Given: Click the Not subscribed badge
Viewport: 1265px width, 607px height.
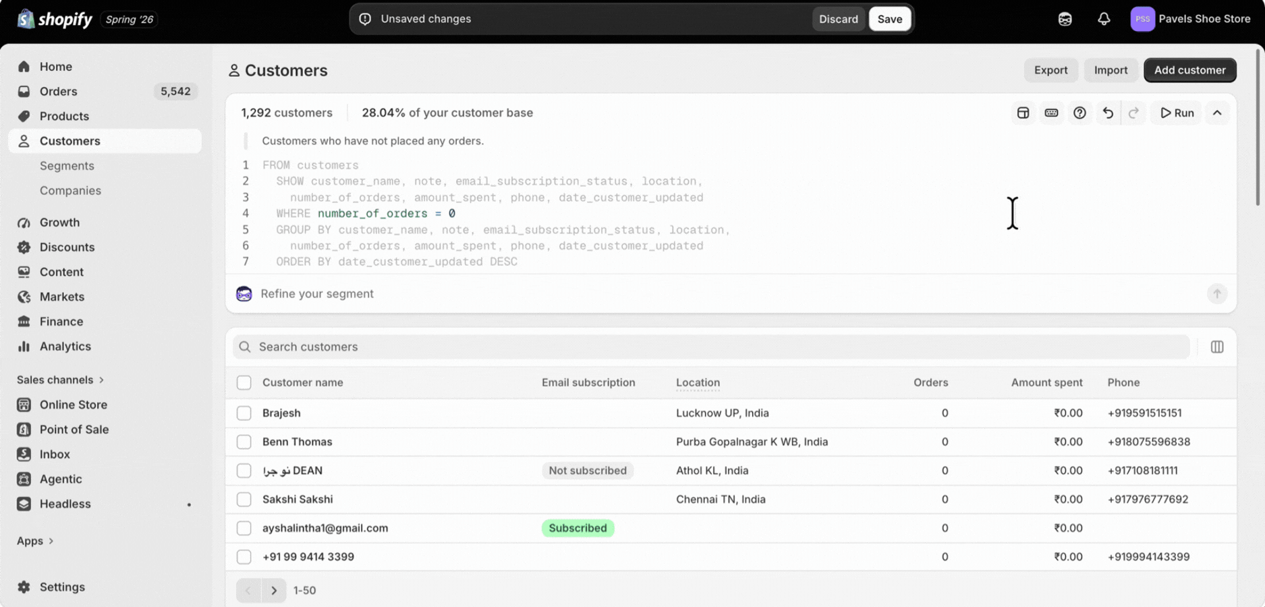Looking at the screenshot, I should (587, 471).
